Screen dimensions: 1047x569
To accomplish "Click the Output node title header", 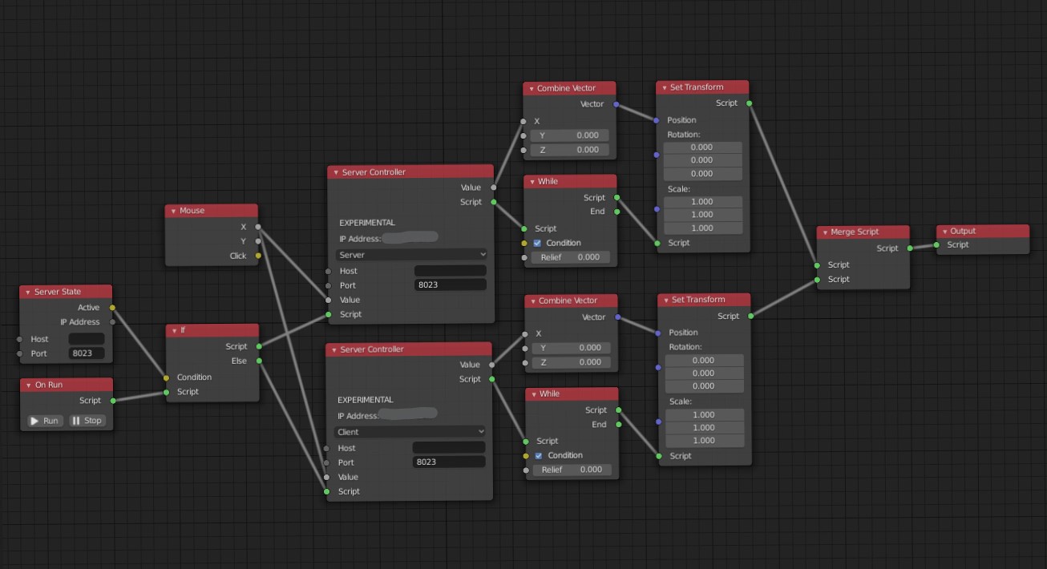I will point(983,231).
